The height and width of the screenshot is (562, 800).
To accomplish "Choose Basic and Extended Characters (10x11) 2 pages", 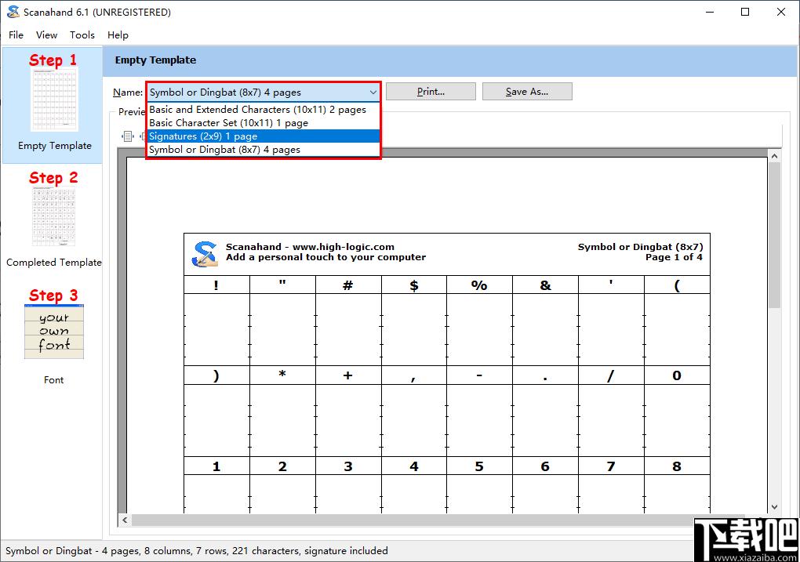I will pos(264,109).
